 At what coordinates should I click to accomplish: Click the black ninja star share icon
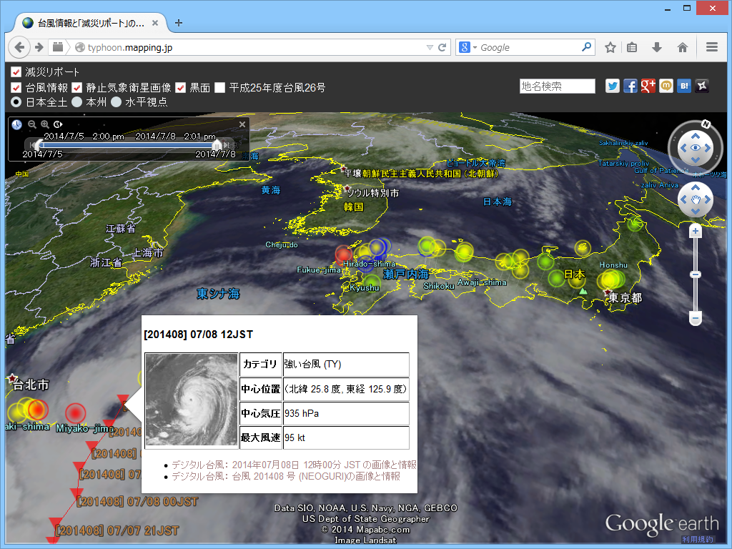(702, 86)
